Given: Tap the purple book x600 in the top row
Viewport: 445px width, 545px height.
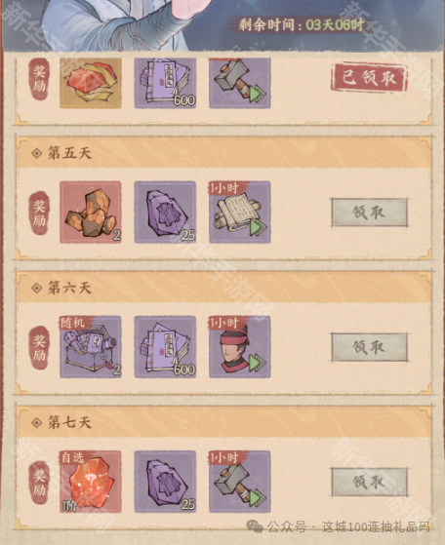Looking at the screenshot, I should click(165, 83).
